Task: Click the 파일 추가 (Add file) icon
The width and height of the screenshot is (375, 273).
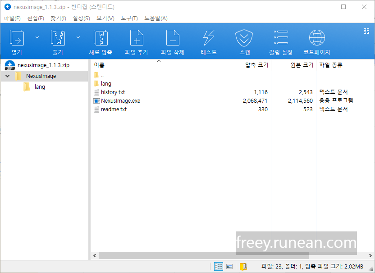Action: [137, 38]
